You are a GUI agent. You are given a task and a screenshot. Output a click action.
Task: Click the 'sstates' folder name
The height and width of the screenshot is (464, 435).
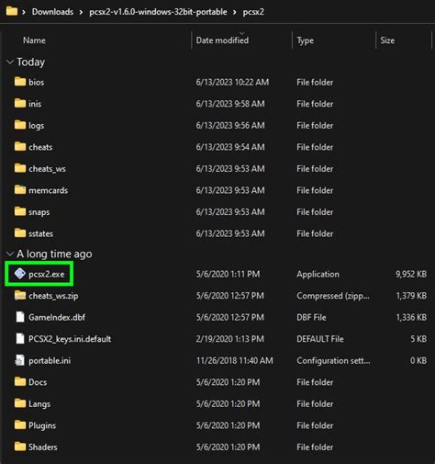(40, 233)
